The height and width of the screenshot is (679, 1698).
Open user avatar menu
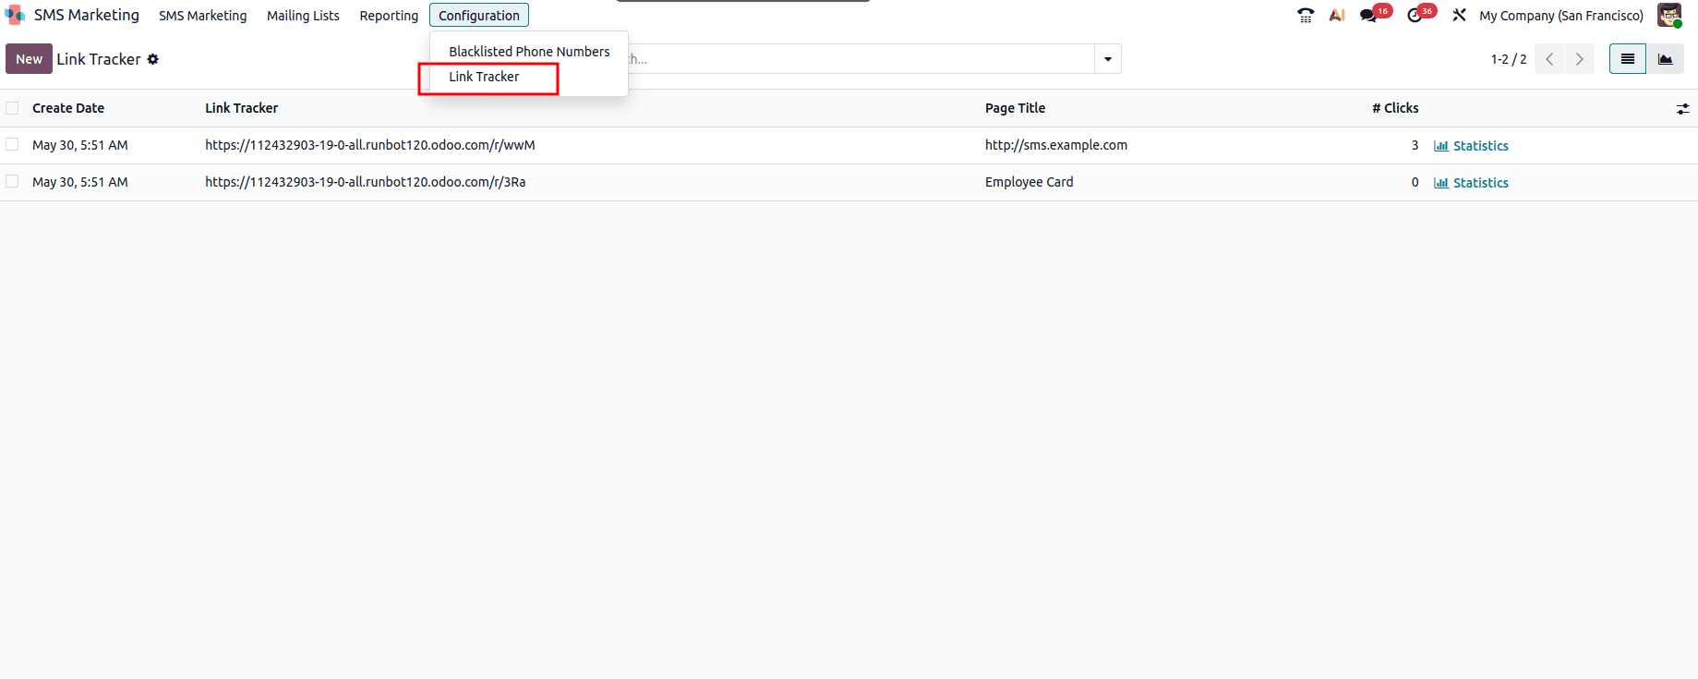[1669, 16]
